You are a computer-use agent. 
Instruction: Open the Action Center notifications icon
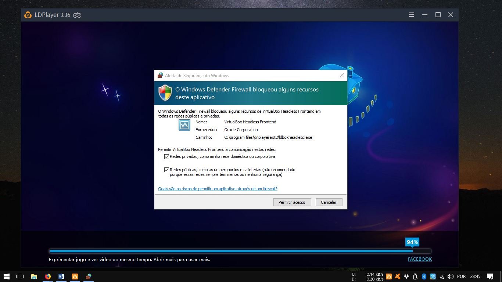490,276
